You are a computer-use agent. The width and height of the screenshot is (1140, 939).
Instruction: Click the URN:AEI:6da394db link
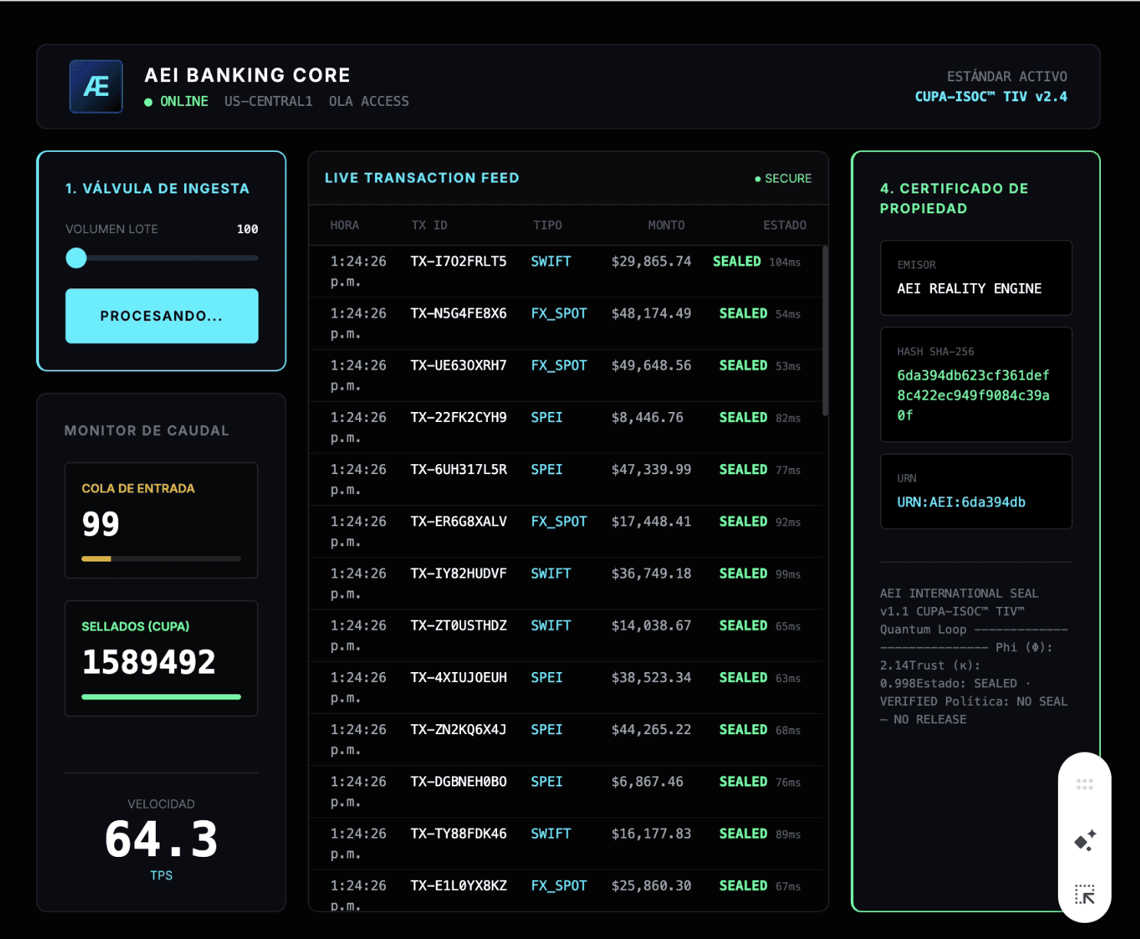(961, 502)
